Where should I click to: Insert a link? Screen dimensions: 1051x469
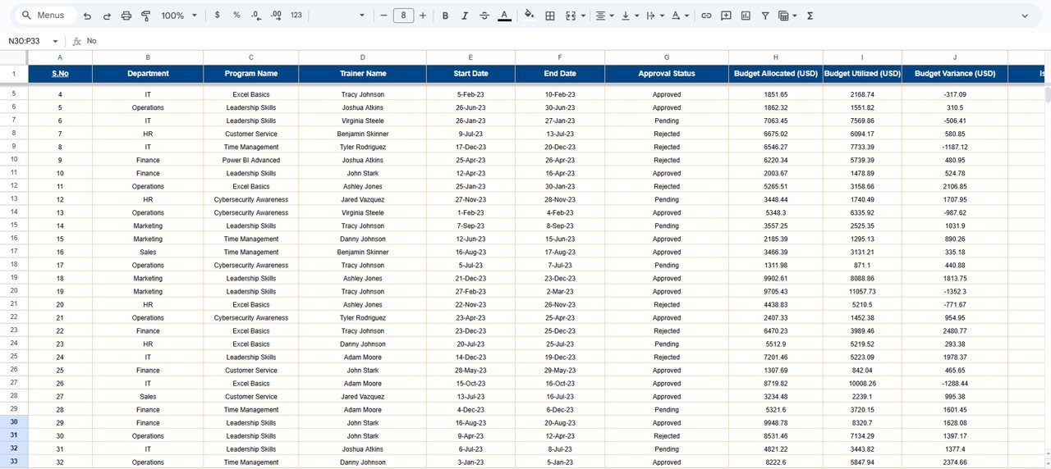(706, 16)
